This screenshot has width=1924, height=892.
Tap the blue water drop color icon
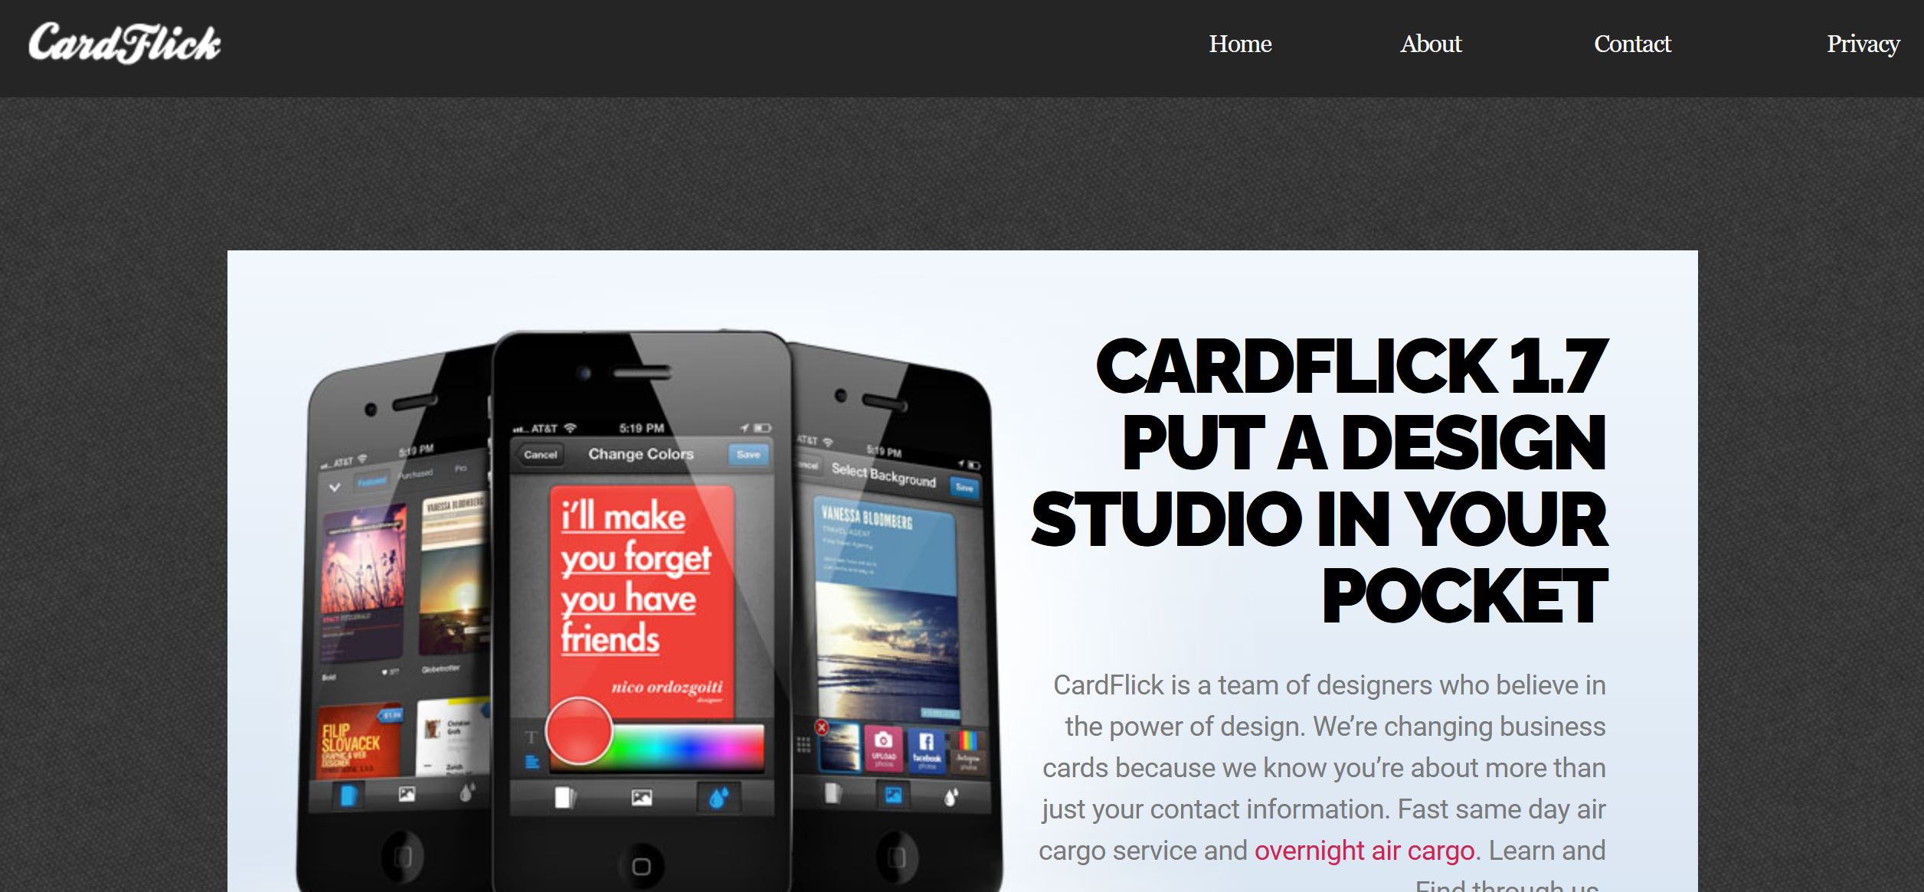point(718,798)
